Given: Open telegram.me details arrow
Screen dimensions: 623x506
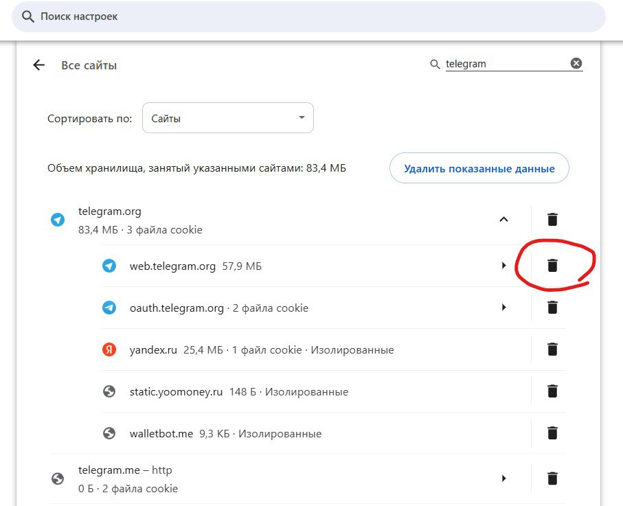Looking at the screenshot, I should point(503,479).
